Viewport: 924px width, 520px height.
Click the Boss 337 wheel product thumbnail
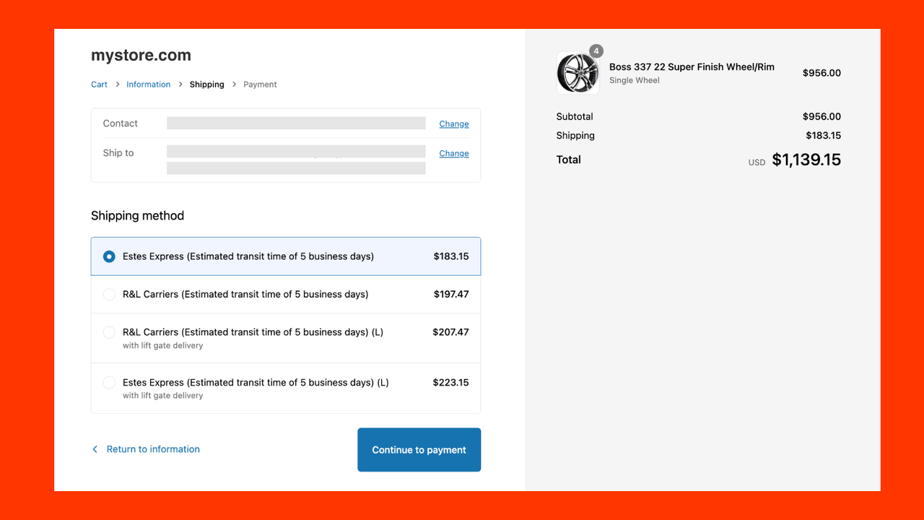(x=577, y=73)
